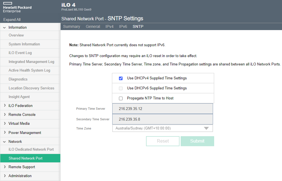Open the General tab
Image resolution: width=282 pixels, height=181 pixels.
pos(93,26)
